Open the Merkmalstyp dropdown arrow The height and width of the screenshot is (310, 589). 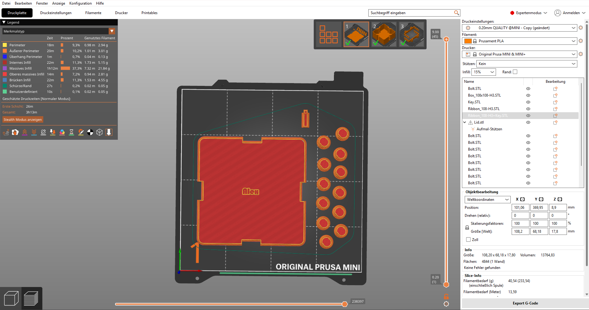pos(112,31)
